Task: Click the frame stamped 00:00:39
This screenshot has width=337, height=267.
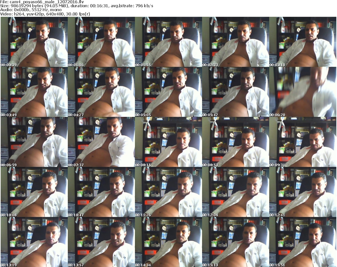Action: coord(34,42)
